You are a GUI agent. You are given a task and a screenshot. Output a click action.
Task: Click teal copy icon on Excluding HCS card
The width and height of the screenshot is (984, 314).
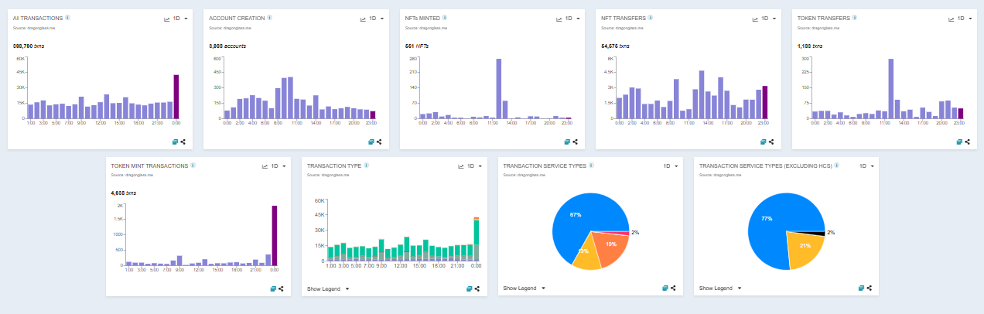point(861,288)
